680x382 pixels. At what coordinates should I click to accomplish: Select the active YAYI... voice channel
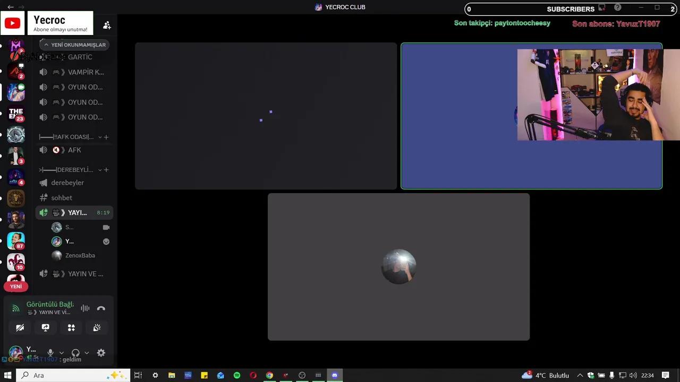coord(75,213)
